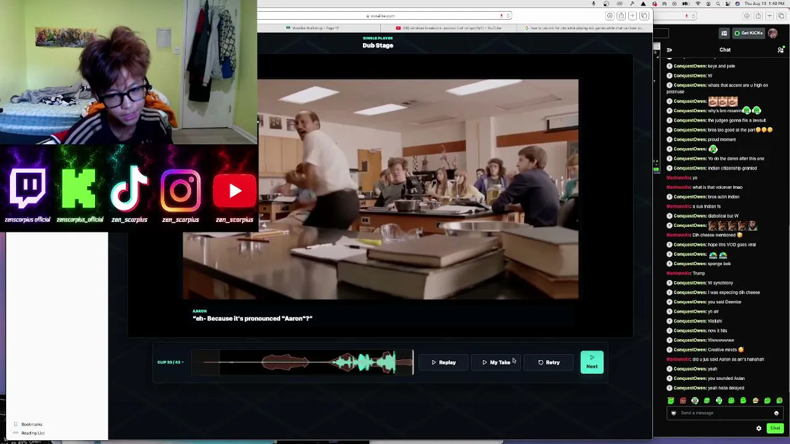Show tab overview in the Kick browser window

[x=781, y=16]
